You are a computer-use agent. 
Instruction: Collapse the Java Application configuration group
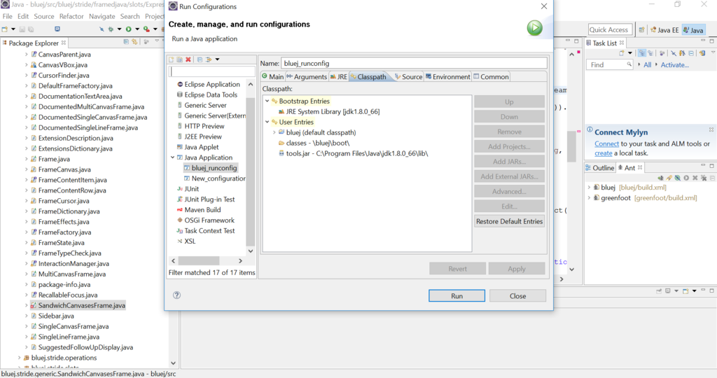point(173,157)
